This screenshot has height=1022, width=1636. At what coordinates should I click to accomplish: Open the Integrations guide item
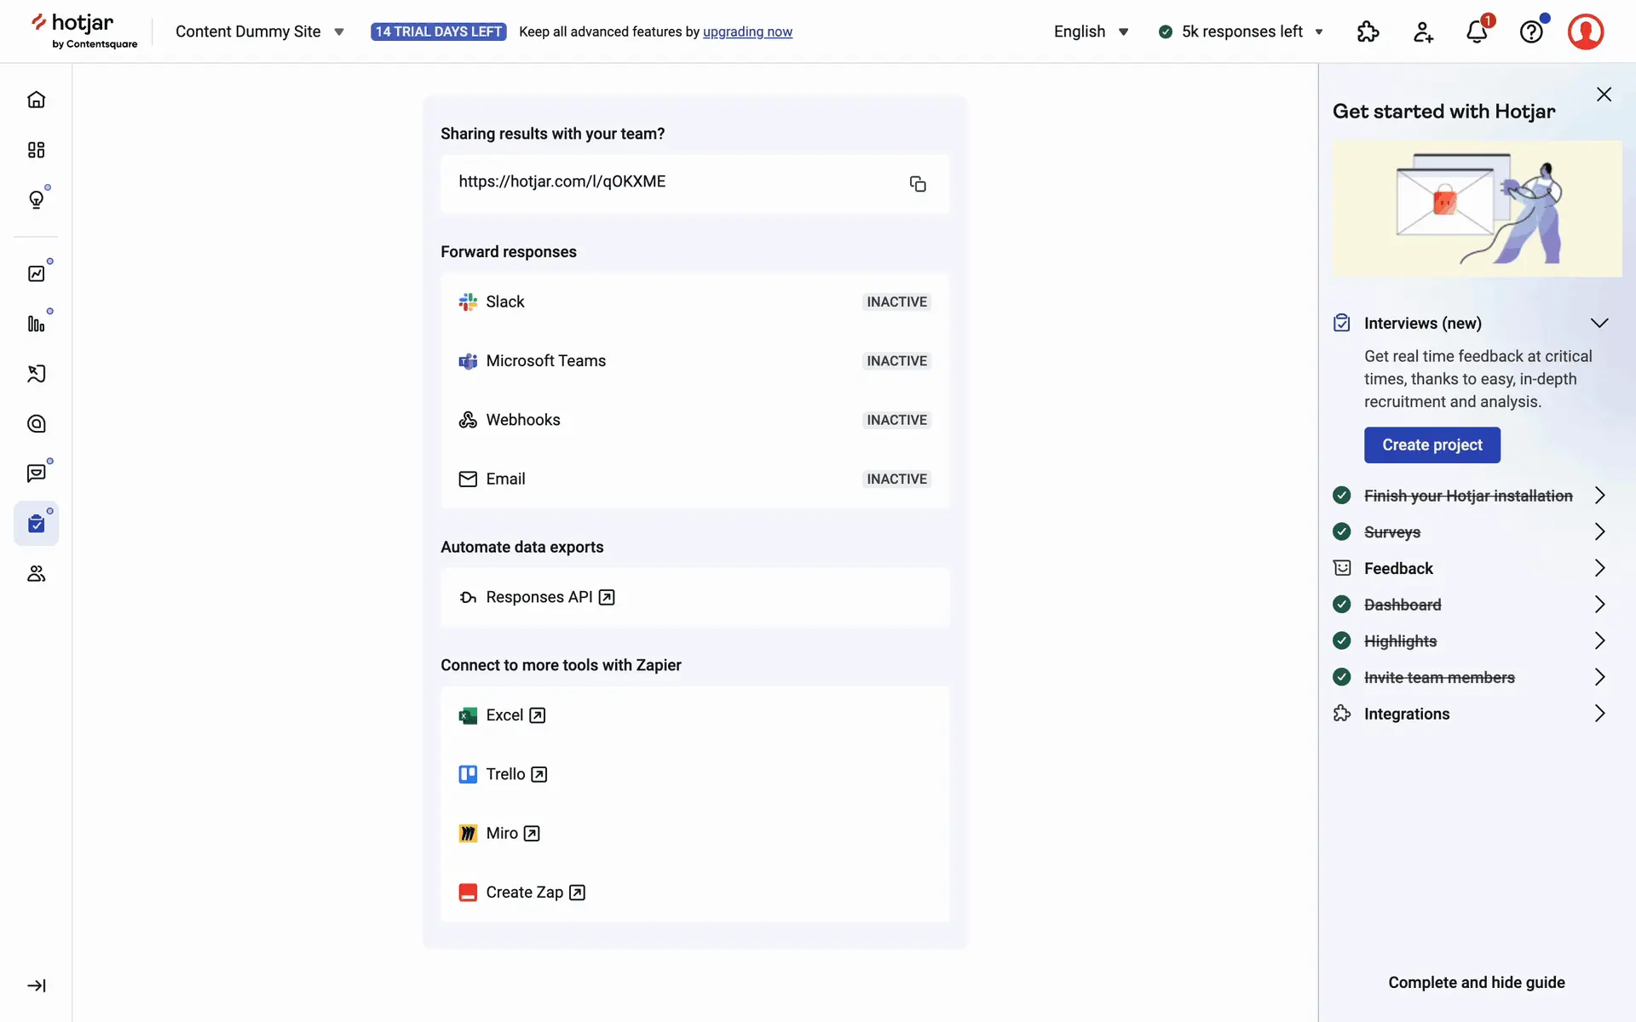[x=1406, y=714]
